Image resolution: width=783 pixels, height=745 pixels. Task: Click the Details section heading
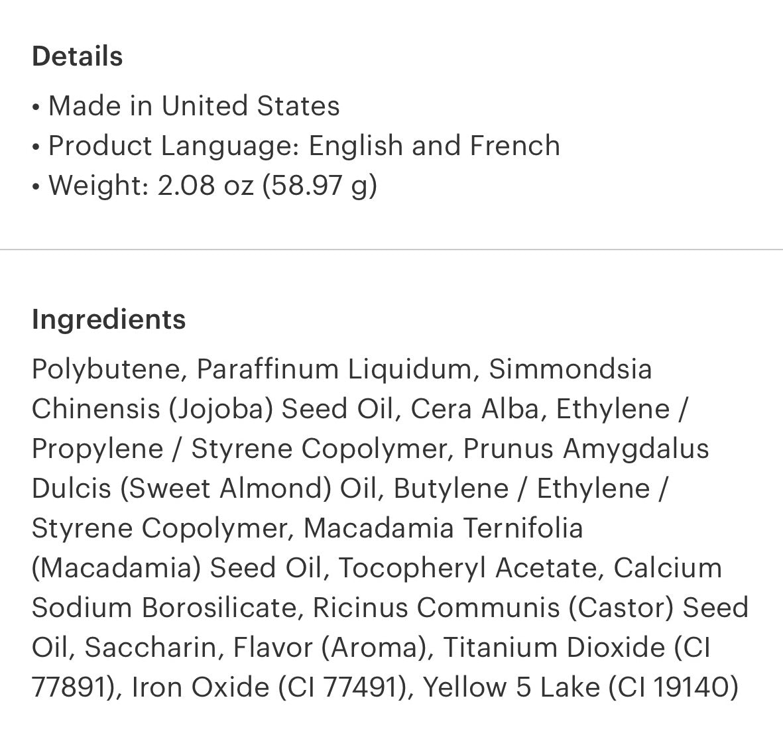[x=77, y=56]
